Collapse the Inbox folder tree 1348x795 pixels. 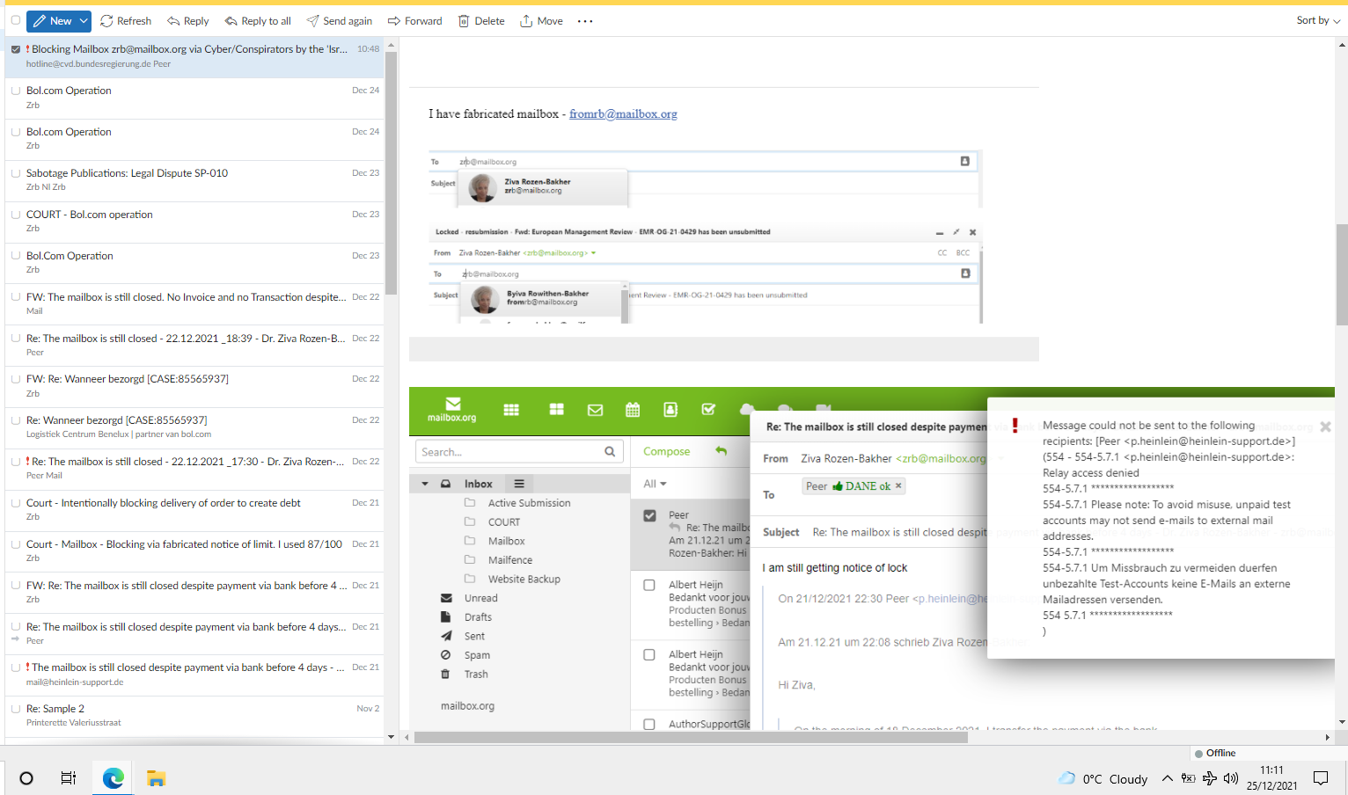pos(425,484)
